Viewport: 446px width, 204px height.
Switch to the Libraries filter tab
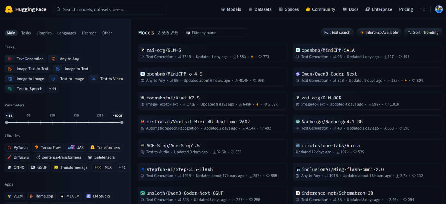click(x=44, y=33)
